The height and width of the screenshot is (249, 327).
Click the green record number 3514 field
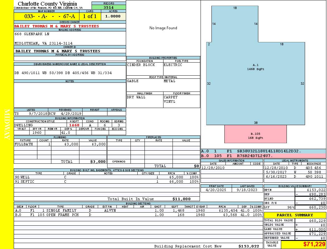(x=108, y=7)
